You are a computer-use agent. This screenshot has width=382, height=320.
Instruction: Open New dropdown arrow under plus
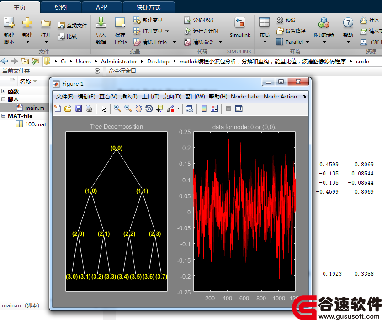pyautogui.click(x=27, y=42)
